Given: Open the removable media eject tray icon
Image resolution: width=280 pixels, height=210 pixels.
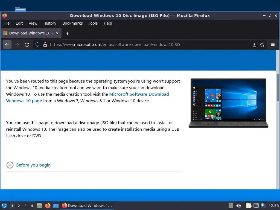Looking at the screenshot, I should coord(231,206).
